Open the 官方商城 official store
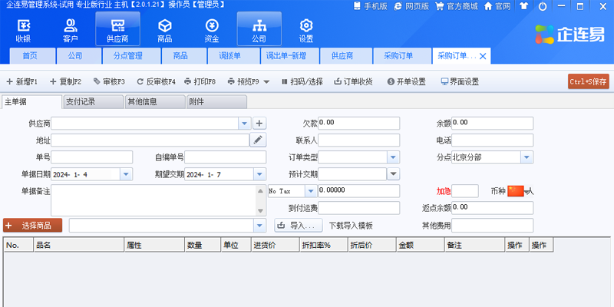Viewport: 614px width, 307px height. (x=457, y=6)
